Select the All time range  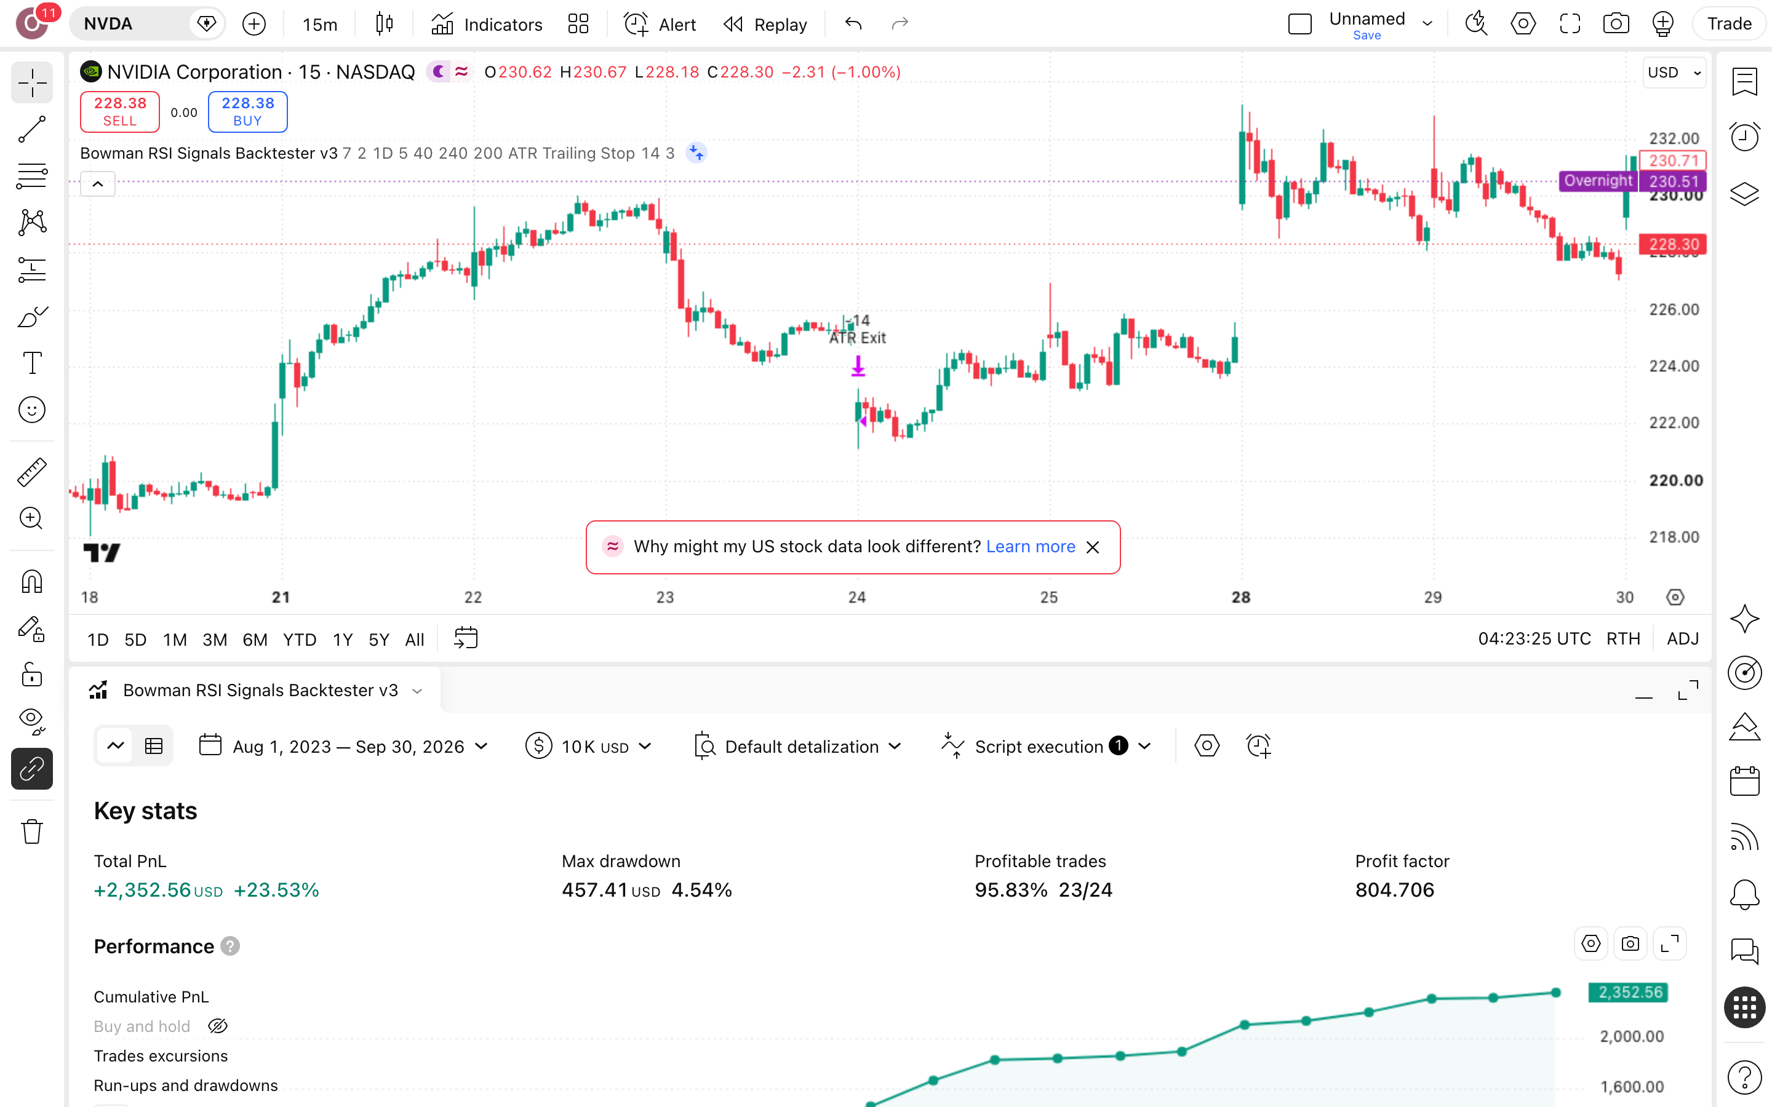coord(415,639)
